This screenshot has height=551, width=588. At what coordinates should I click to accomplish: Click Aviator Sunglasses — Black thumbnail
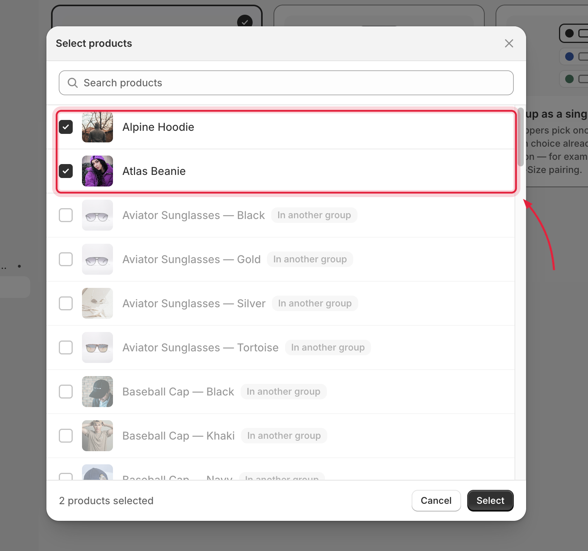click(97, 215)
